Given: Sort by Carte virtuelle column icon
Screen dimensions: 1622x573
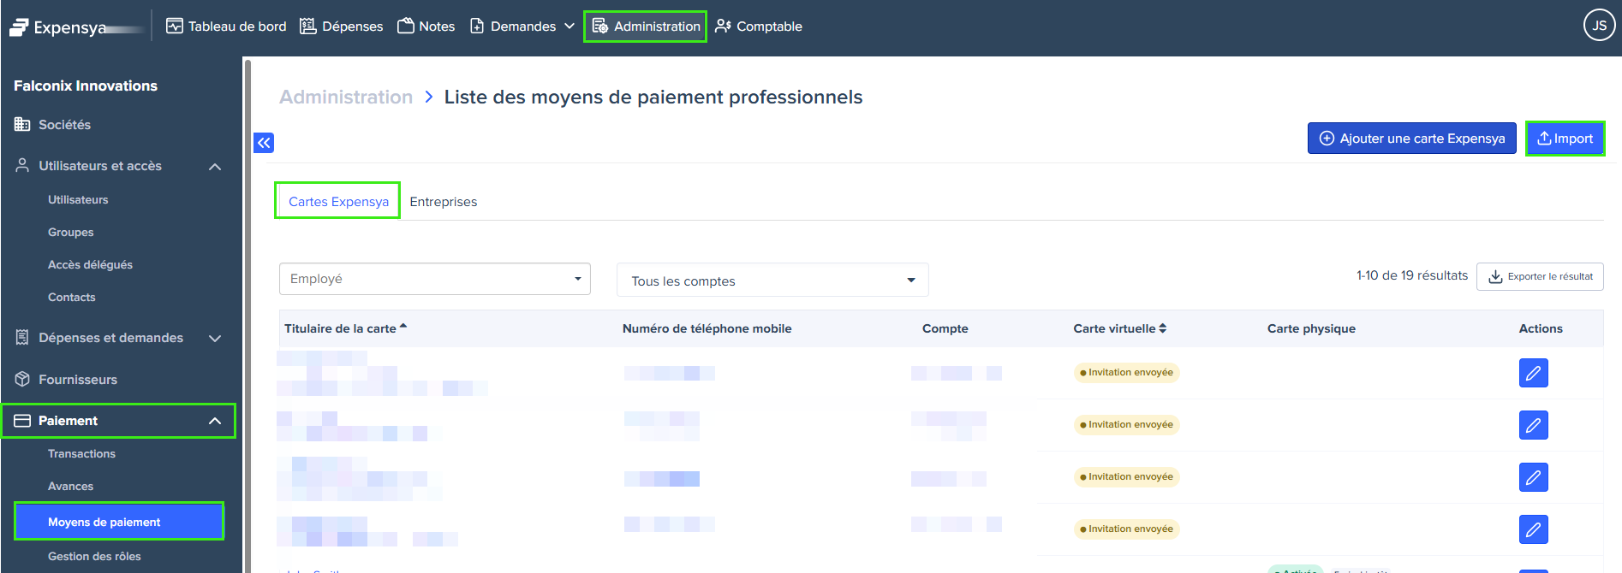Looking at the screenshot, I should coord(1163,328).
